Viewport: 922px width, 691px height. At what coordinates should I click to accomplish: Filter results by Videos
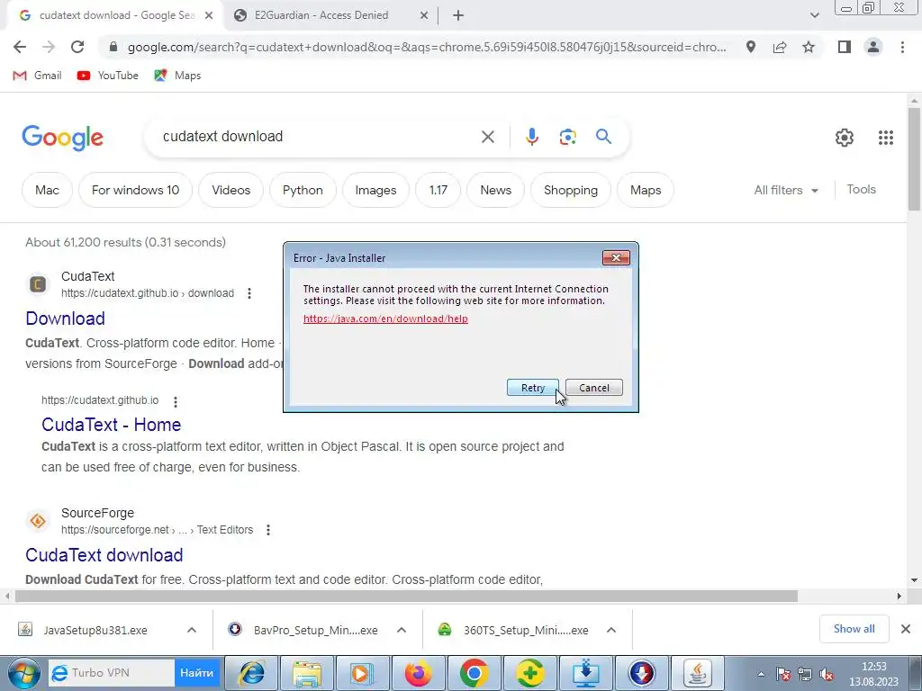pos(230,190)
